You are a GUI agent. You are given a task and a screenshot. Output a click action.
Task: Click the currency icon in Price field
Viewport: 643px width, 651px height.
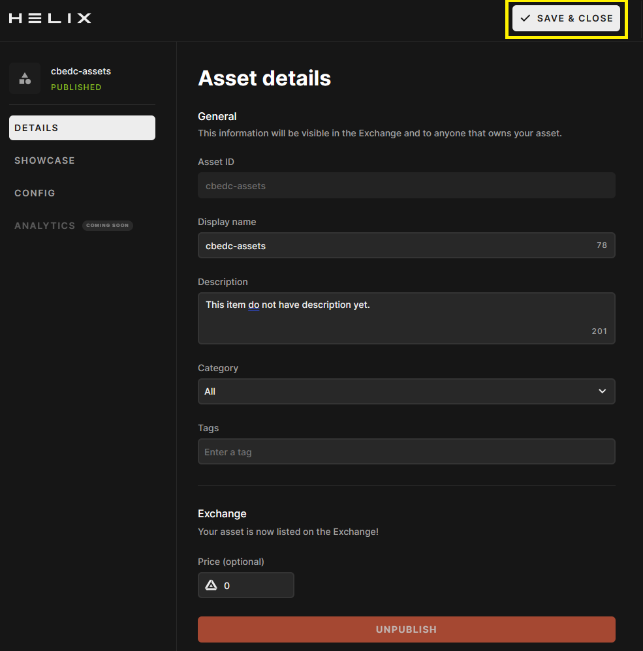coord(211,586)
